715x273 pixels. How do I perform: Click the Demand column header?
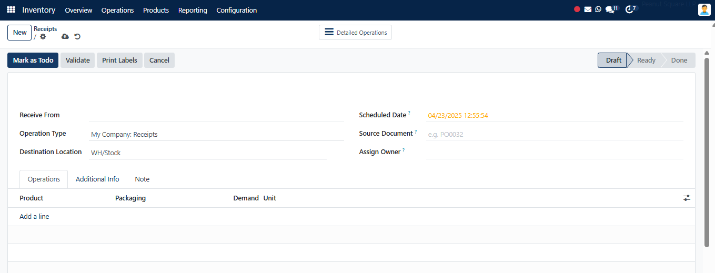pyautogui.click(x=246, y=198)
